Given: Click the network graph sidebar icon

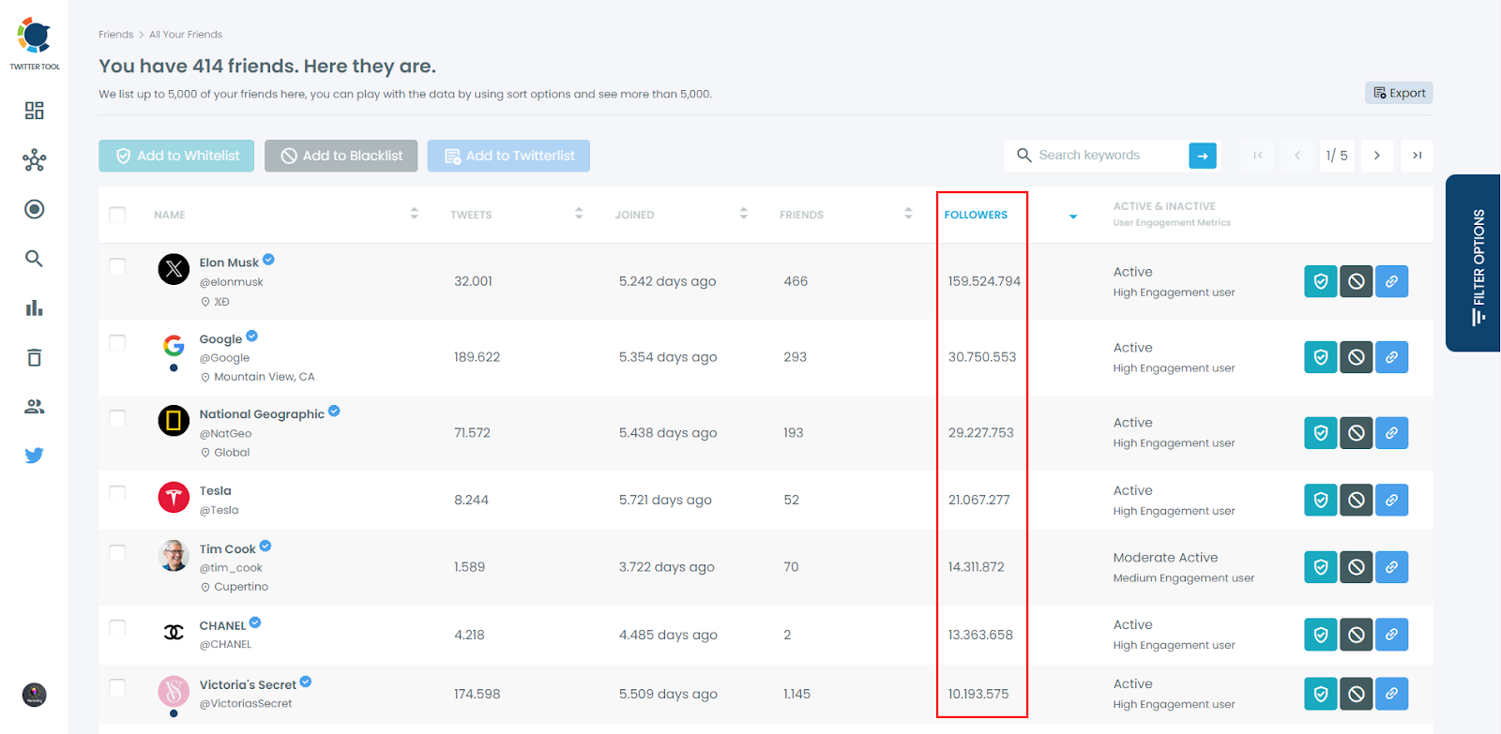Looking at the screenshot, I should point(34,160).
